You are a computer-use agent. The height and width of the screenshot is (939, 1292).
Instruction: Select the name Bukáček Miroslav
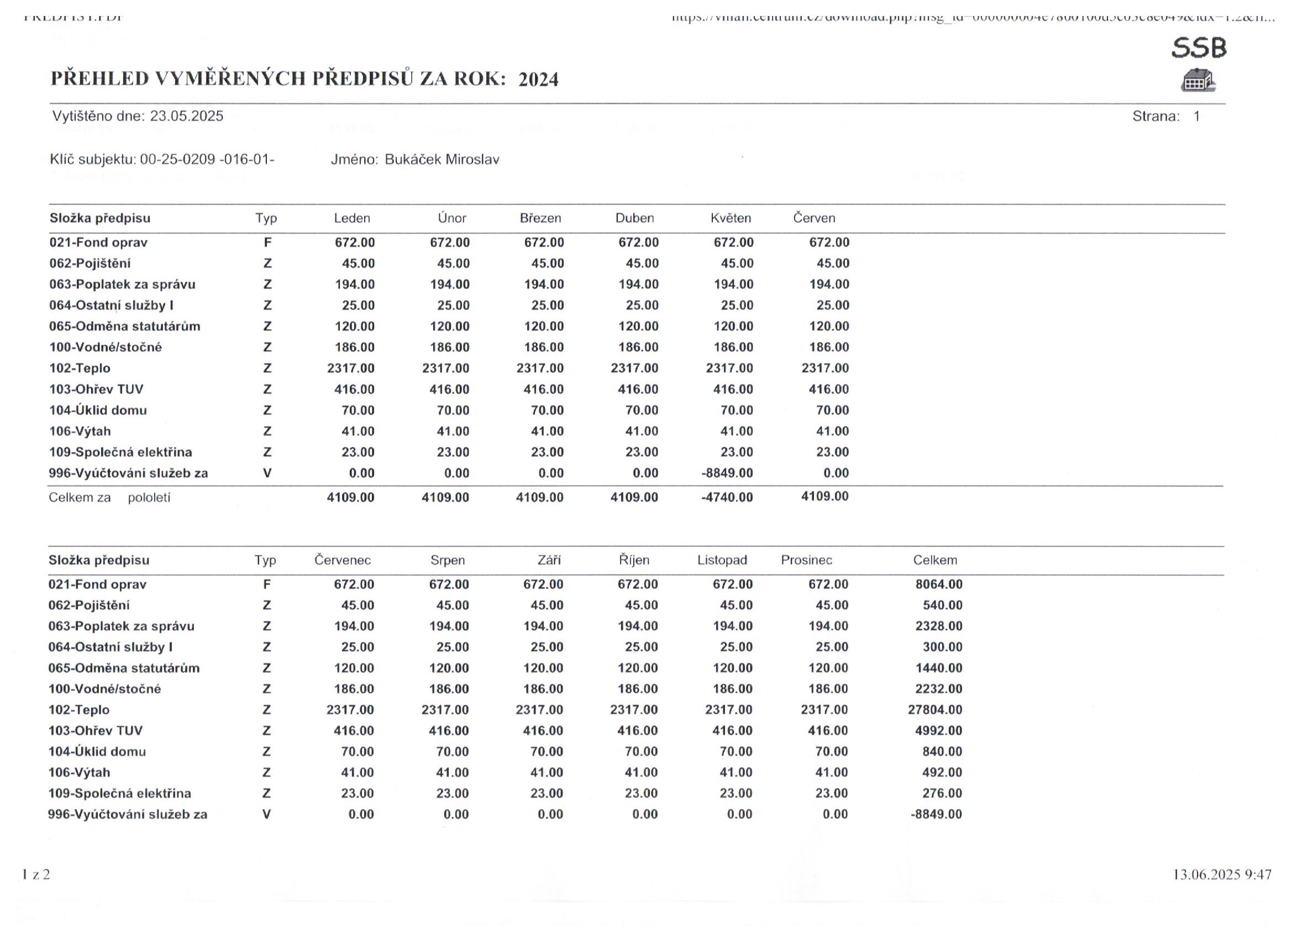click(x=442, y=160)
